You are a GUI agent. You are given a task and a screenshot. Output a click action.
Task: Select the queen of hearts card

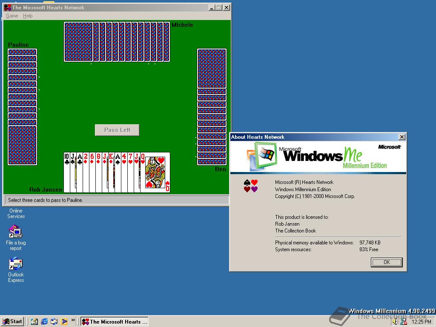click(x=155, y=172)
